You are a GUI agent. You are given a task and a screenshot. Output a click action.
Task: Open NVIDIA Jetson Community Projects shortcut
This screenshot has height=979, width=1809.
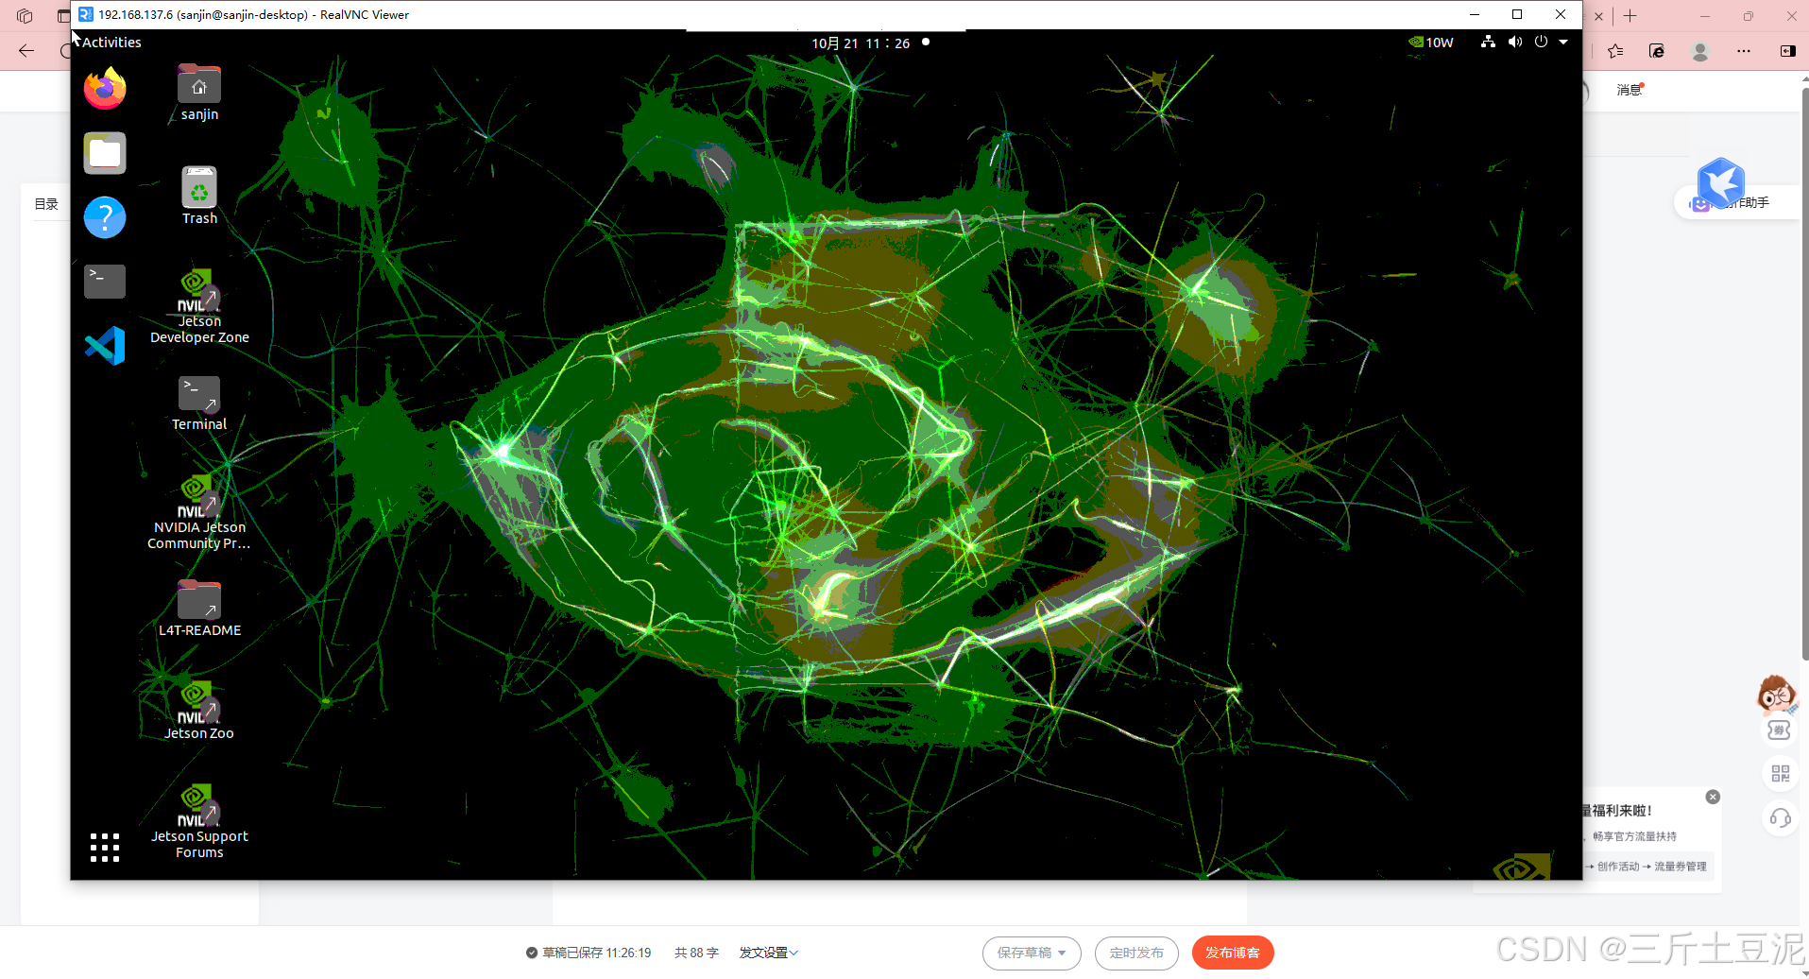[x=199, y=513]
